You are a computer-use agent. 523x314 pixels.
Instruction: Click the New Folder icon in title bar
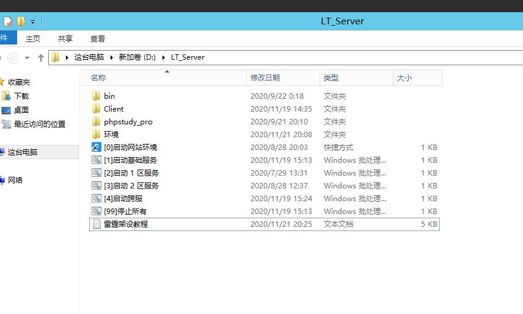(x=21, y=21)
